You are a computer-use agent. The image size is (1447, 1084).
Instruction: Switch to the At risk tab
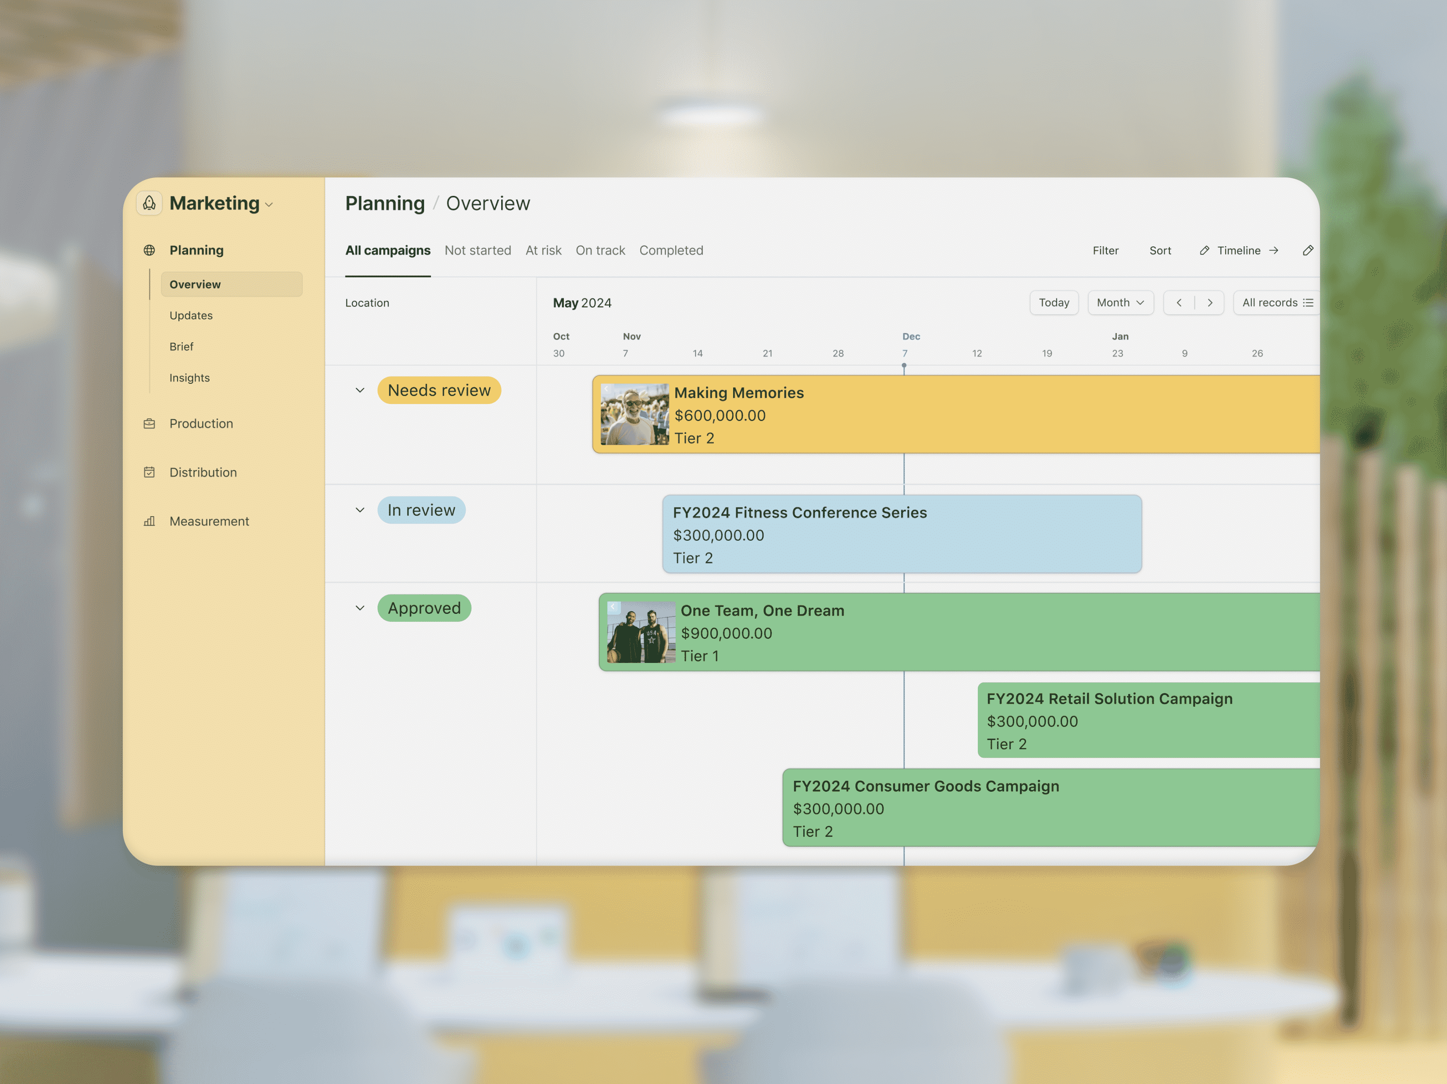tap(544, 250)
